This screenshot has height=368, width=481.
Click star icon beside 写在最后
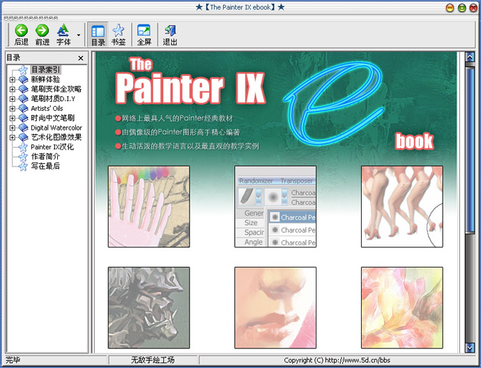[x=23, y=166]
